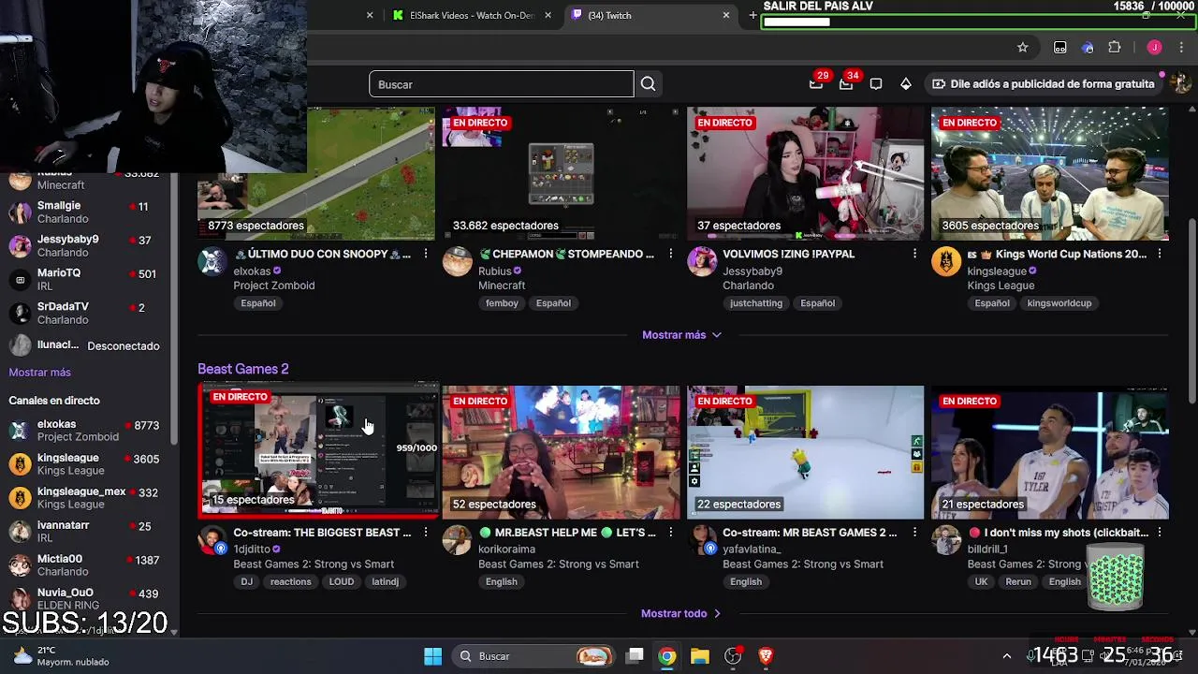The height and width of the screenshot is (674, 1198).
Task: Open options menu for VOLVIMOS !ZING !PAYPAL stream
Action: [x=914, y=254]
